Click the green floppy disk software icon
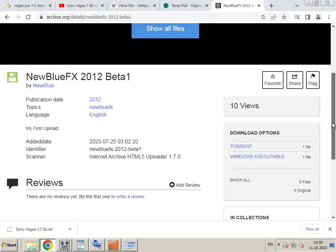 (12, 77)
